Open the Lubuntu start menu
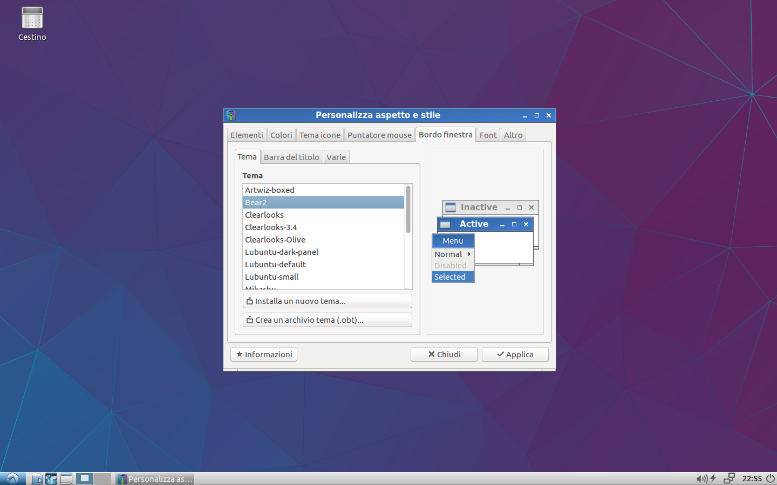The width and height of the screenshot is (777, 485). click(x=12, y=479)
